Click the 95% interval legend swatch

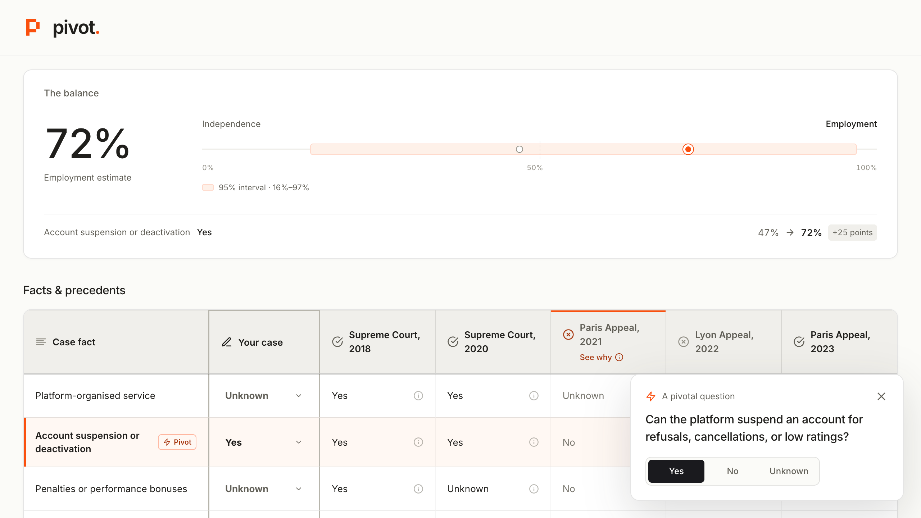[x=208, y=187]
